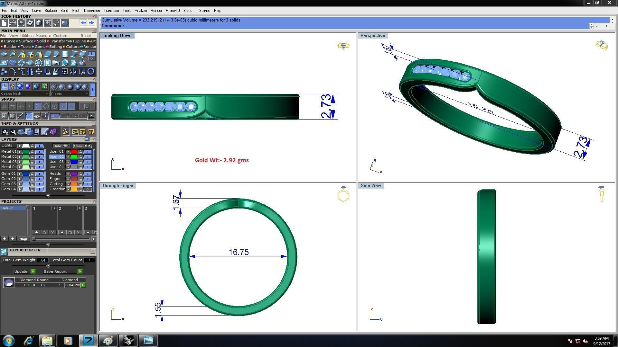Open the Analyze menu

[140, 11]
